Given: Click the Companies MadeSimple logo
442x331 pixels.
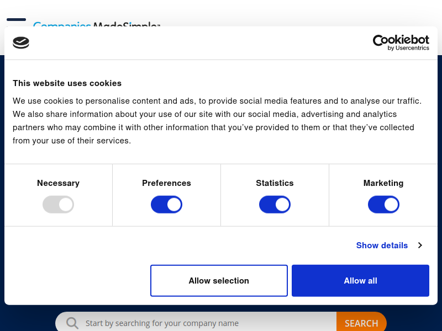Looking at the screenshot, I should 96,24.
